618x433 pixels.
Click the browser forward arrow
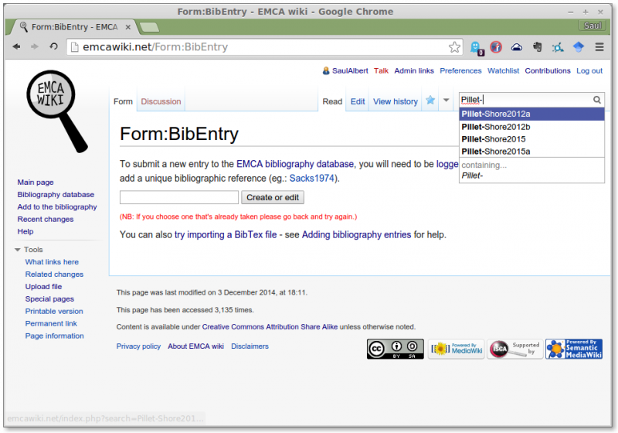(x=35, y=46)
